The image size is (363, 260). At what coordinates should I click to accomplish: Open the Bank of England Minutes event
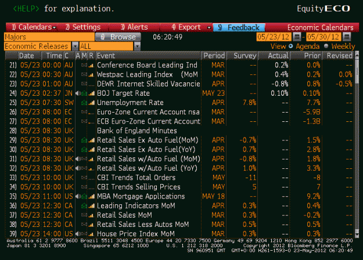[137, 131]
